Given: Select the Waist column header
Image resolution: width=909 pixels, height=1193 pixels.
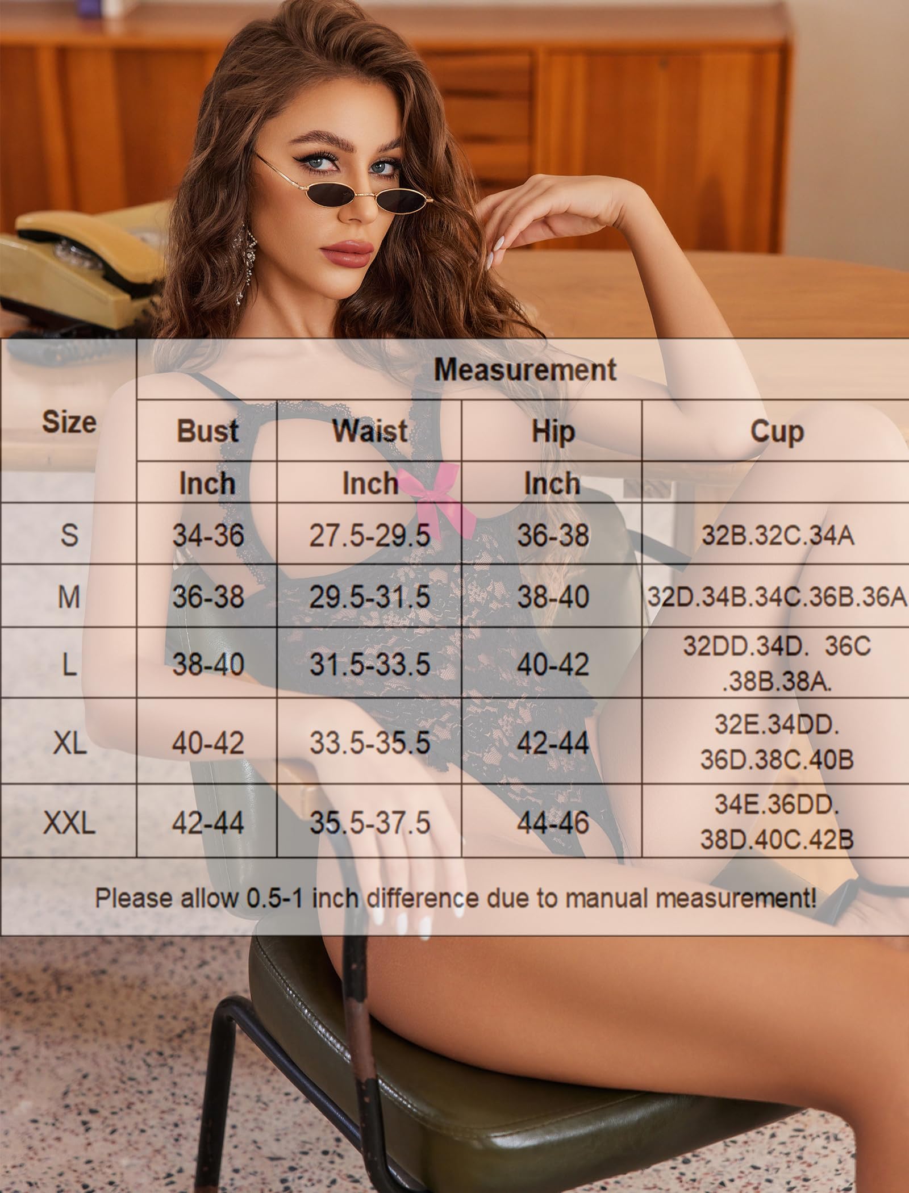Looking at the screenshot, I should [369, 431].
